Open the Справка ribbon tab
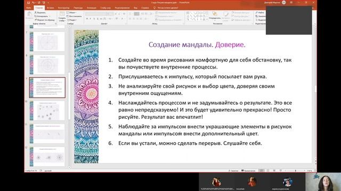341x191 pixels. click(x=145, y=8)
